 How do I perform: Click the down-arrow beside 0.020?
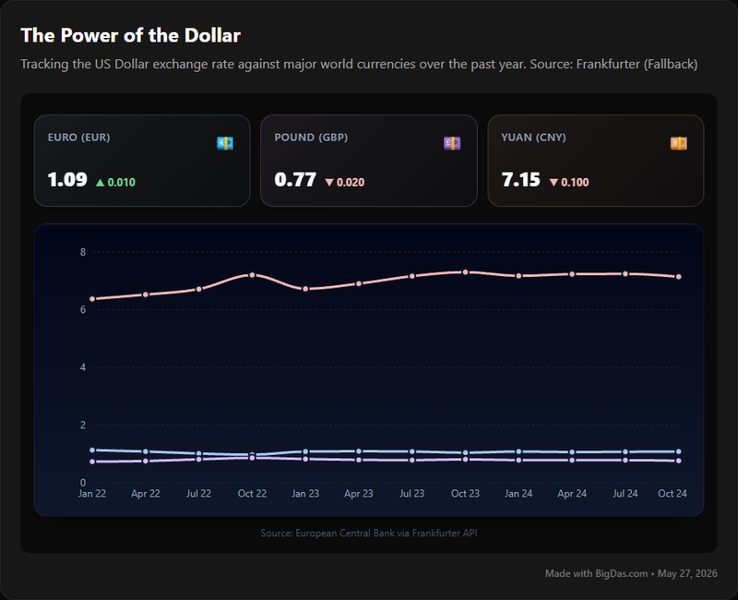329,183
